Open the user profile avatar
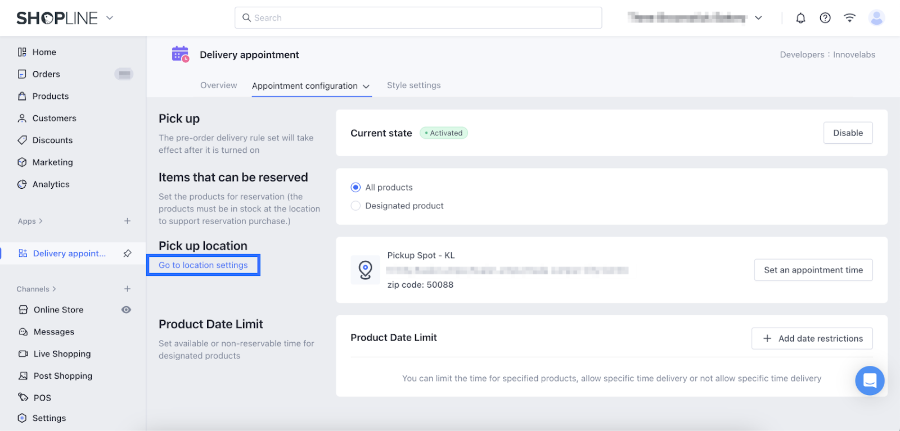 point(876,18)
